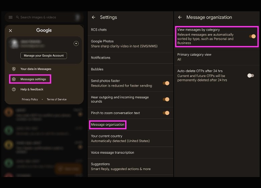Open Google Photos sharing setting
This screenshot has height=188, width=261.
pyautogui.click(x=130, y=44)
